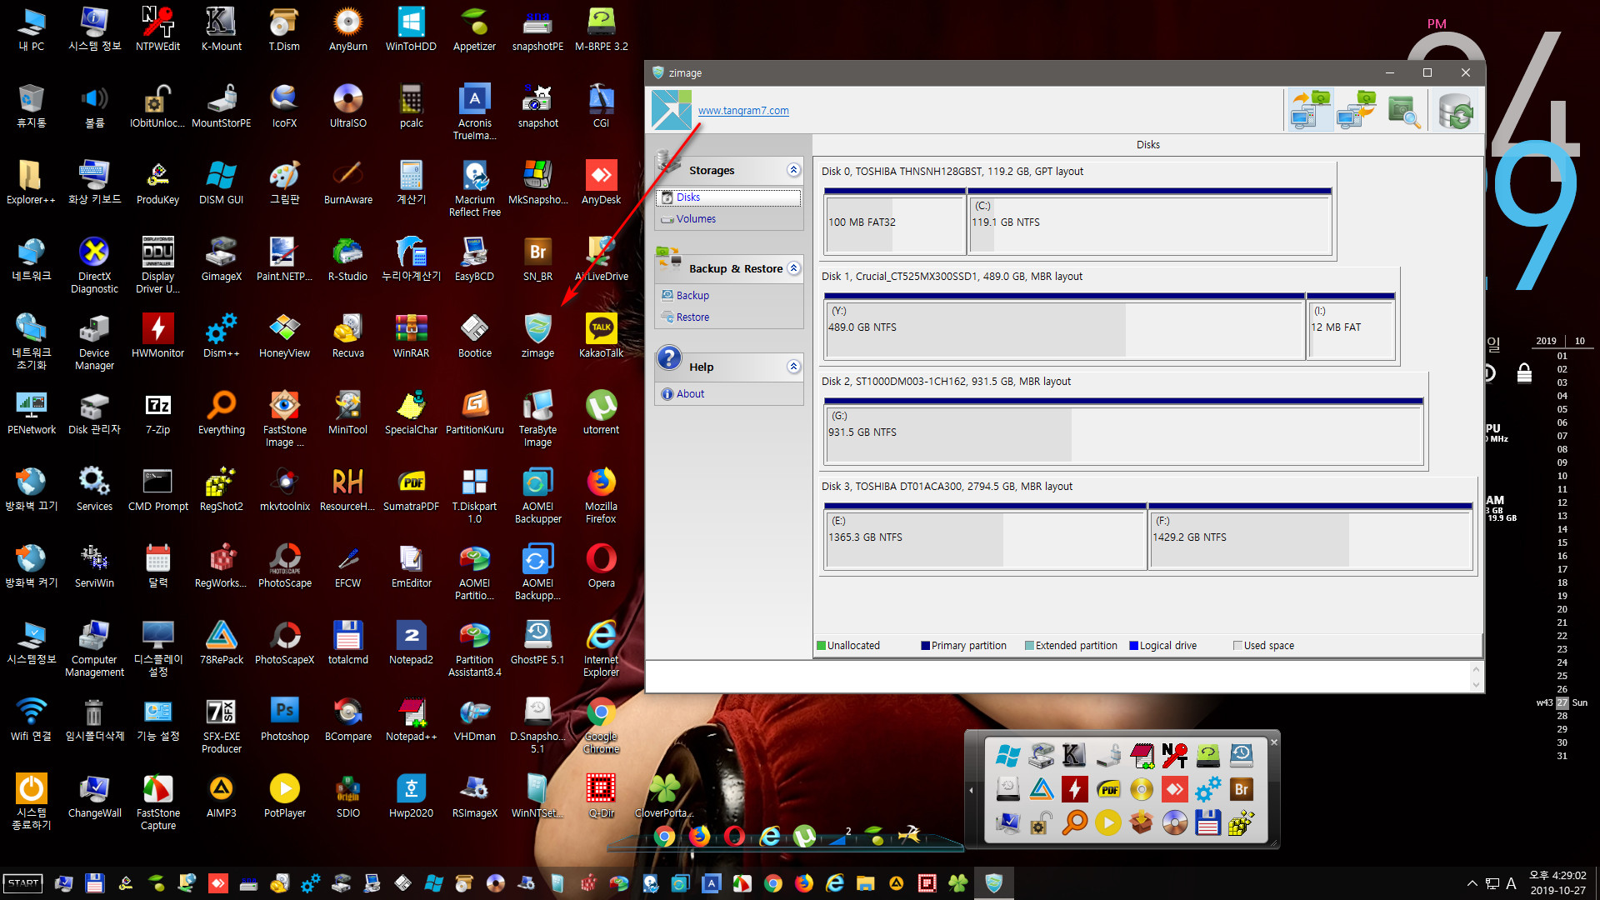Collapse the Help panel
Image resolution: width=1600 pixels, height=900 pixels.
[793, 367]
